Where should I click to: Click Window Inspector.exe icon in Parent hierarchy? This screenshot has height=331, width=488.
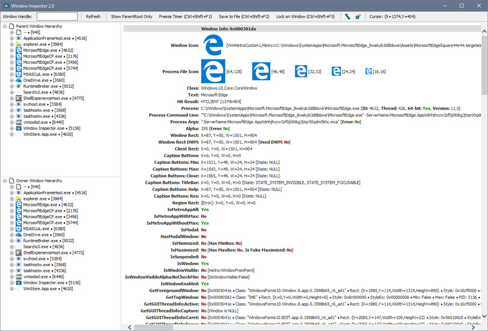[19, 128]
